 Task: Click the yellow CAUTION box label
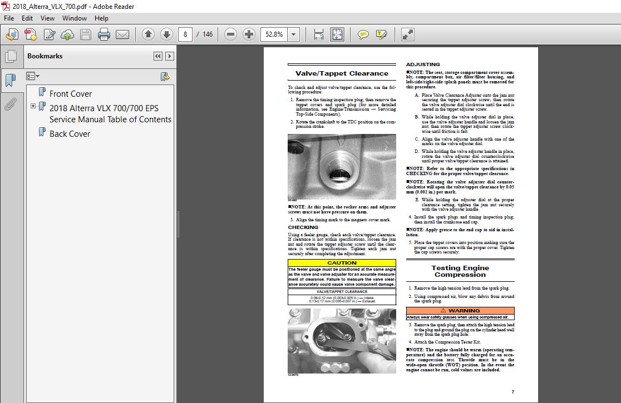[x=342, y=262]
